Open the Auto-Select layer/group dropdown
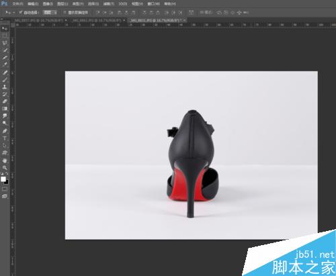The image size is (336, 276). pos(50,13)
